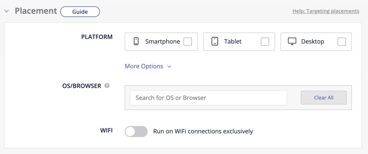Click the Desktop label text

tap(313, 42)
